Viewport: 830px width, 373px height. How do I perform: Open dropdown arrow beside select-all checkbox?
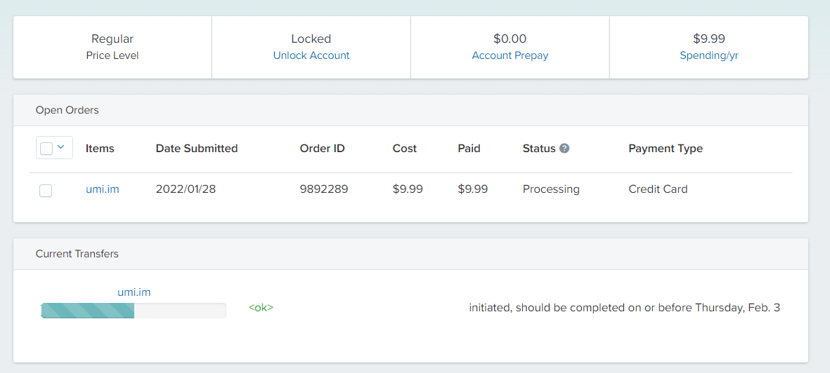coord(61,147)
